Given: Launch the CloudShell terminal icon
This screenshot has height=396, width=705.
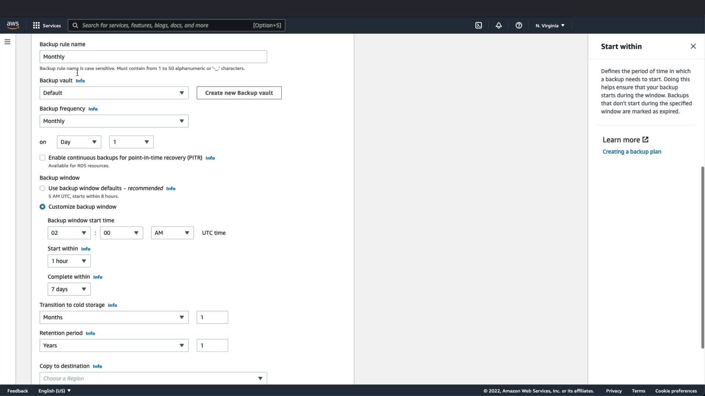Looking at the screenshot, I should coord(478,25).
